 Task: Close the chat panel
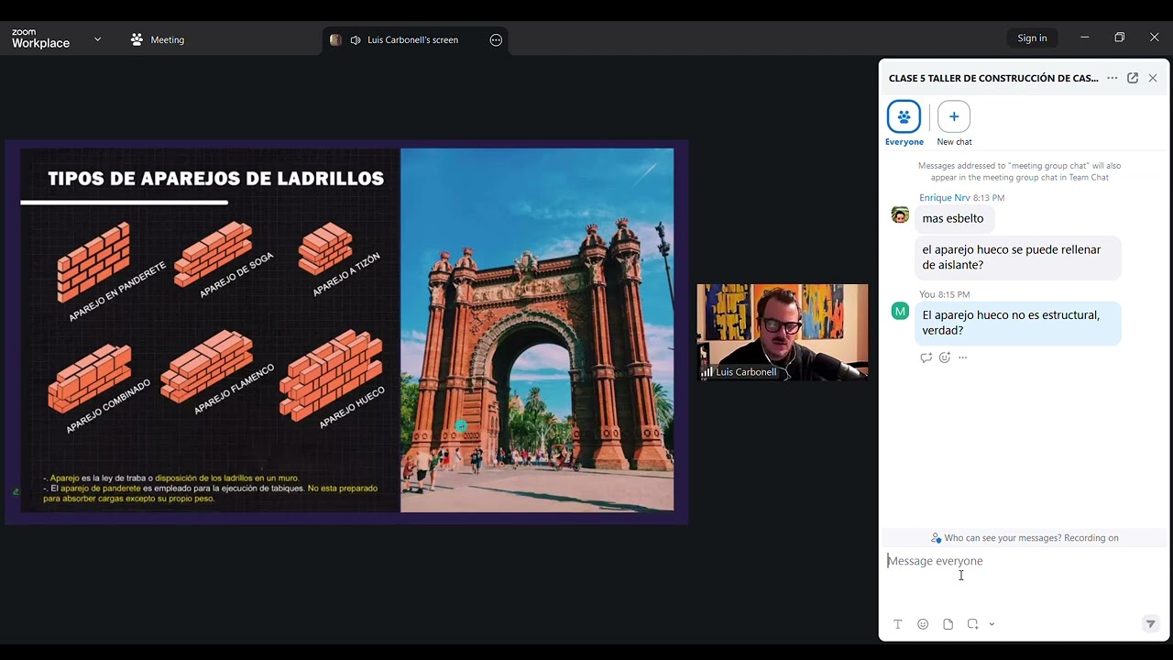point(1153,78)
